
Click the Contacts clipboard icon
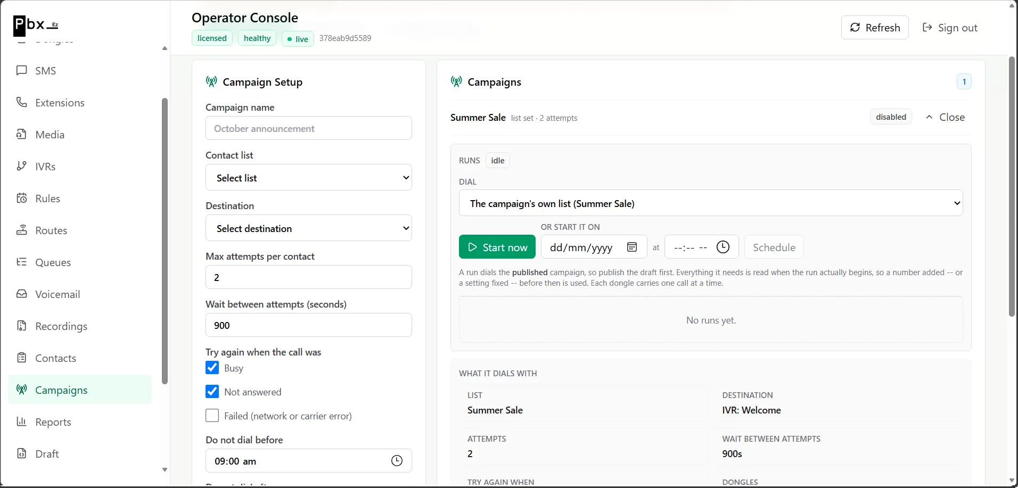tap(22, 358)
